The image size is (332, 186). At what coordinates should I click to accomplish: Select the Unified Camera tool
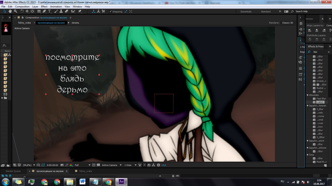27,11
